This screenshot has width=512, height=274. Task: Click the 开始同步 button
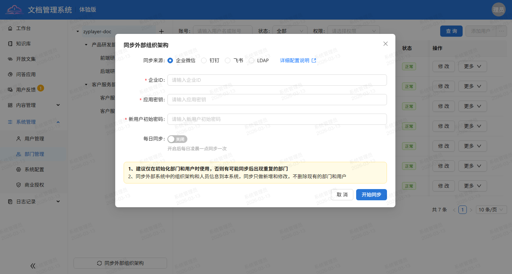(x=372, y=195)
